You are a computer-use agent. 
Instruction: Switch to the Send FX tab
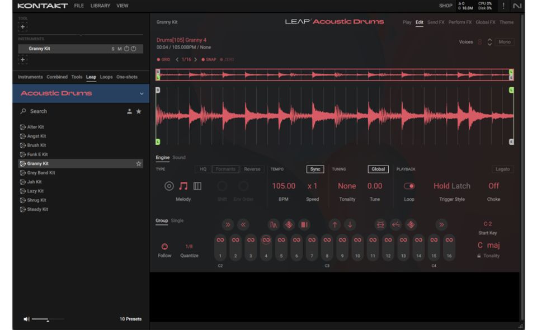436,22
